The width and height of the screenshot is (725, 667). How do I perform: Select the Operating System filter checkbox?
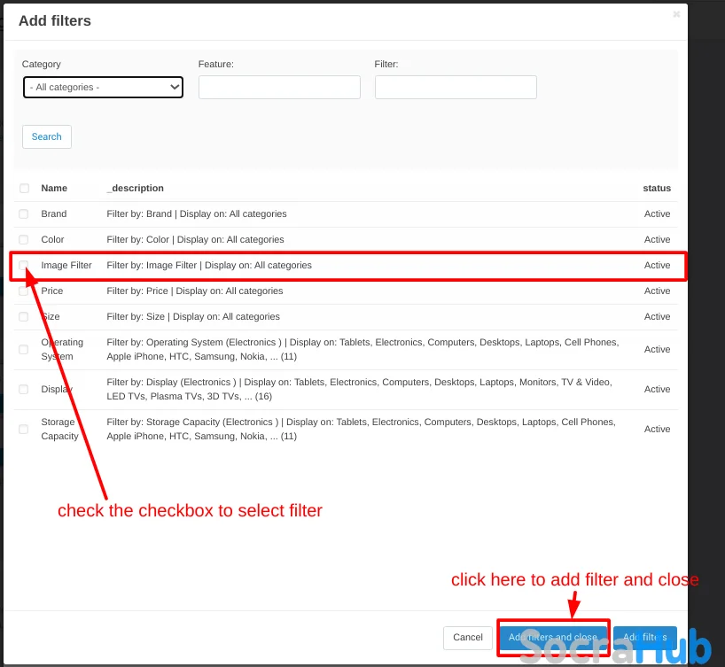[24, 350]
